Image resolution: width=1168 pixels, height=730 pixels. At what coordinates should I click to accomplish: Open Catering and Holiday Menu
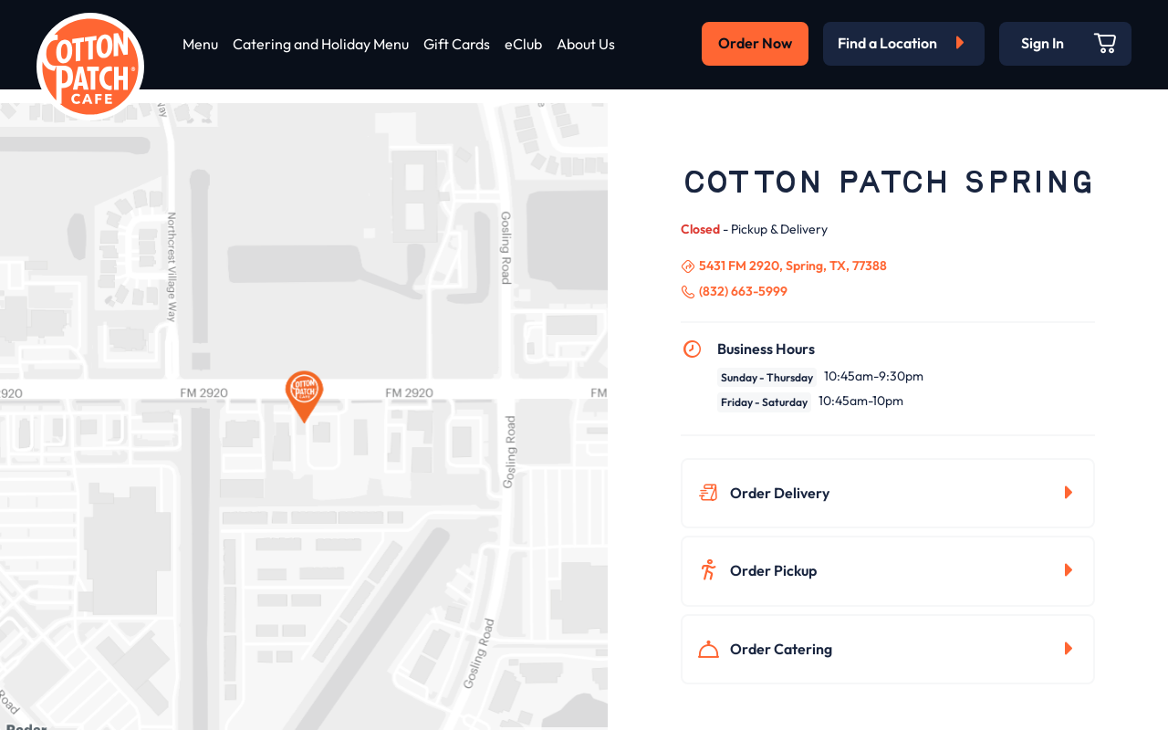point(320,44)
